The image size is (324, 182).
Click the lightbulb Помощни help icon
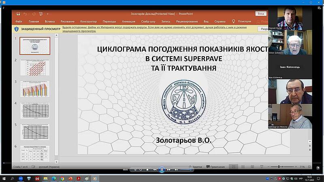(234, 21)
